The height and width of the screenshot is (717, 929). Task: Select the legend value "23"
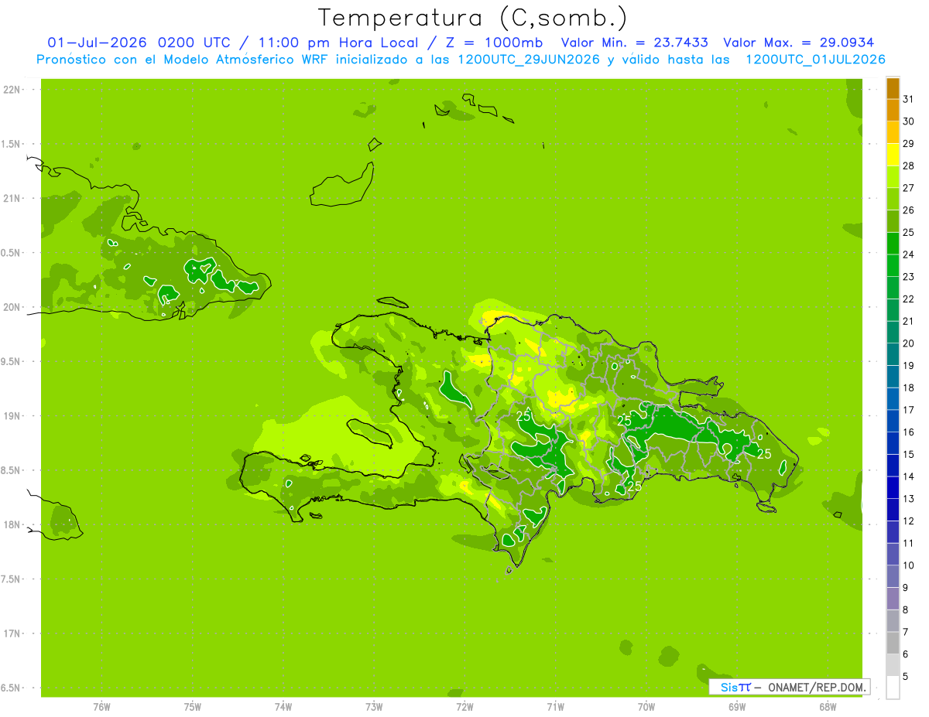point(909,276)
